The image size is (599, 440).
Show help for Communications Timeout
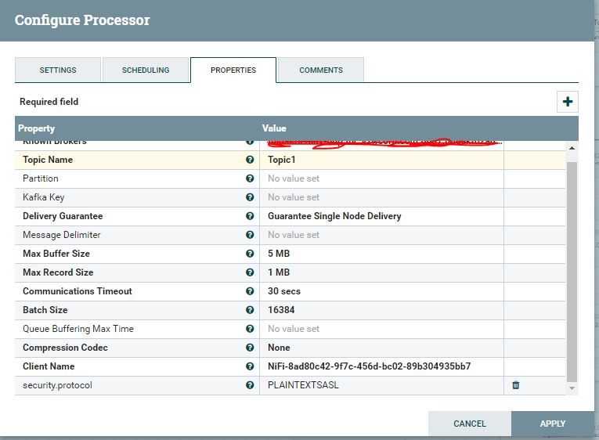(x=250, y=291)
